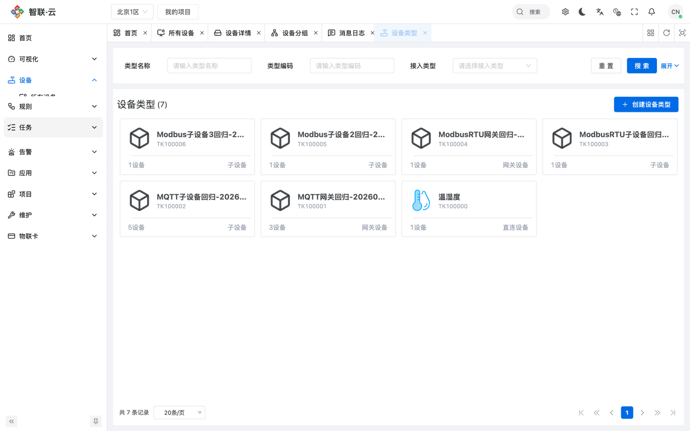690x431 pixels.
Task: Jump to the last page icon
Action: coord(673,413)
